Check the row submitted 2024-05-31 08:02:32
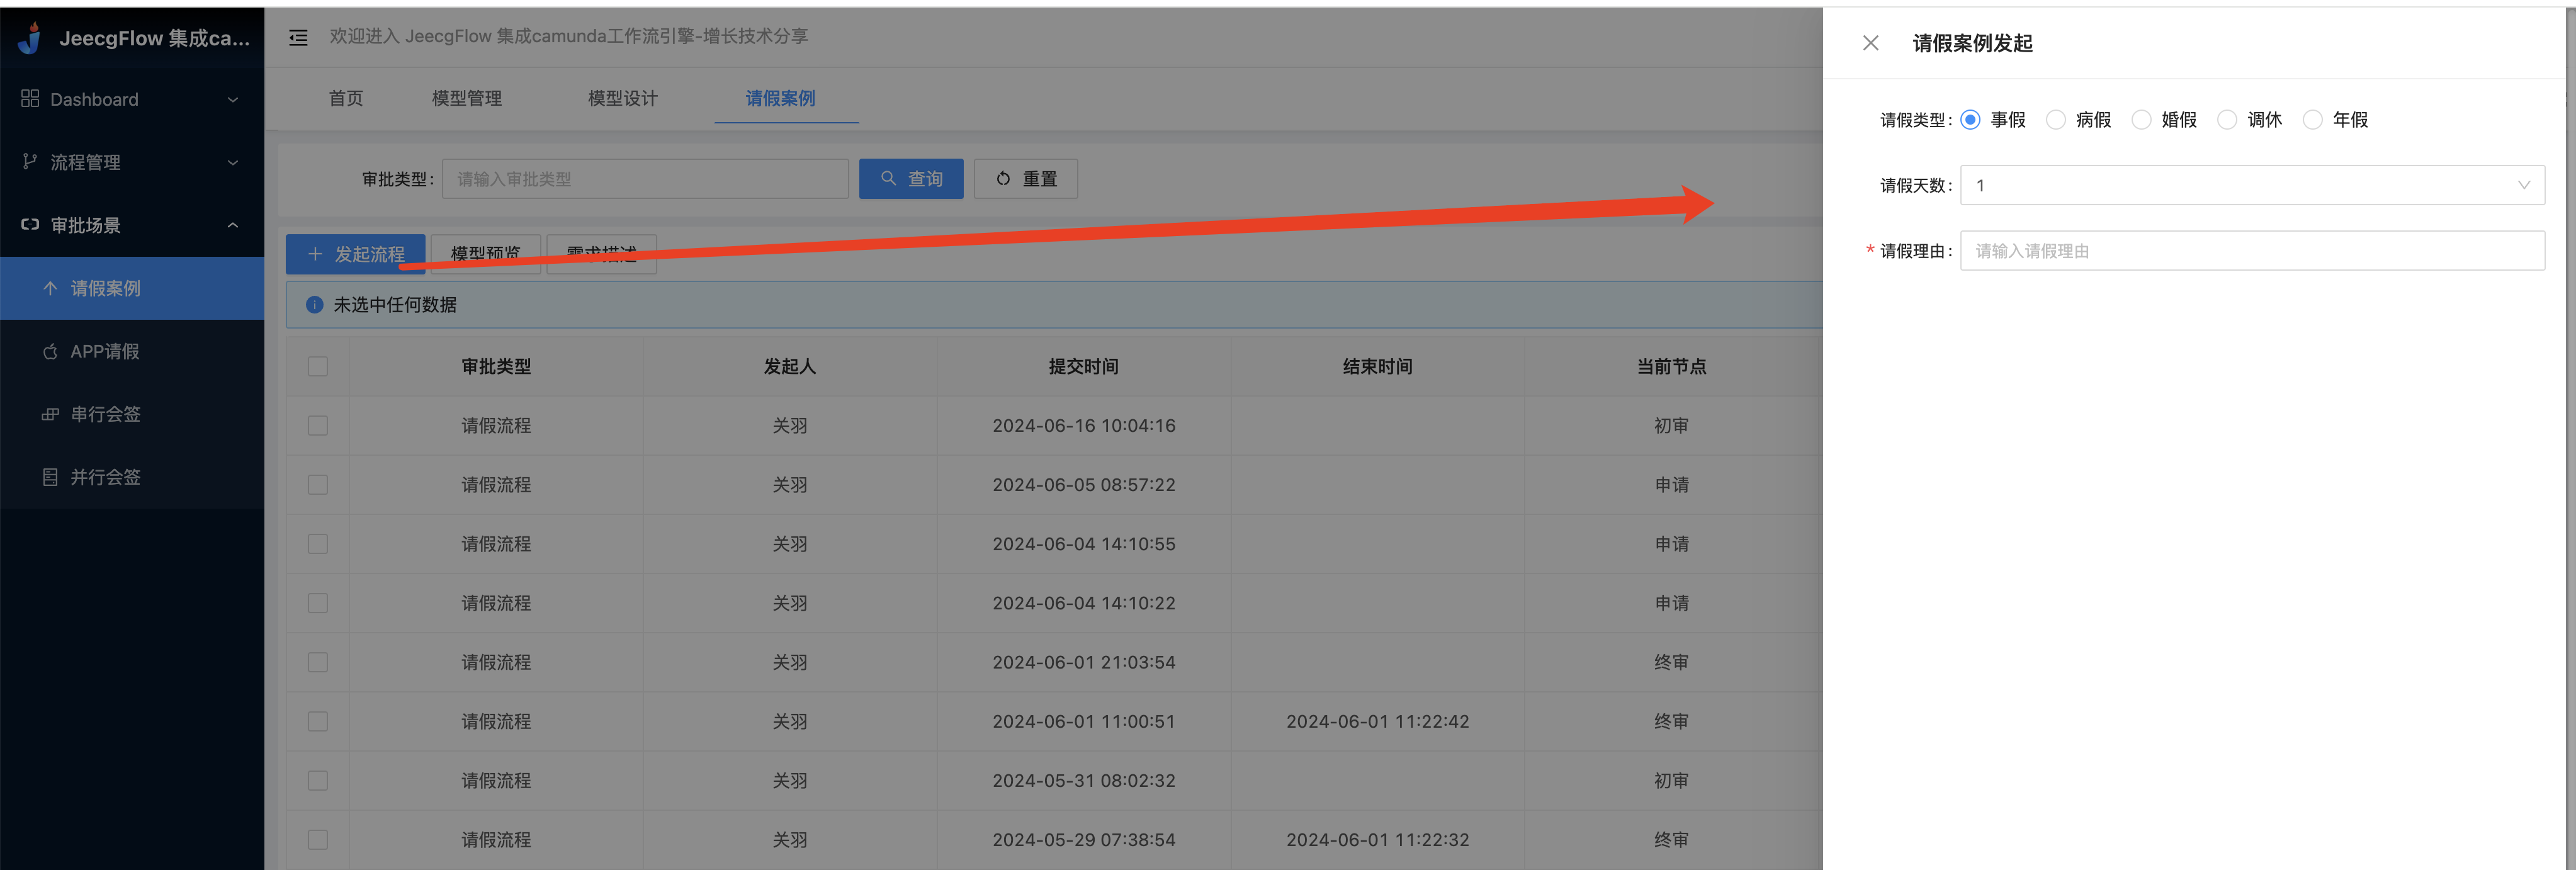 [318, 780]
